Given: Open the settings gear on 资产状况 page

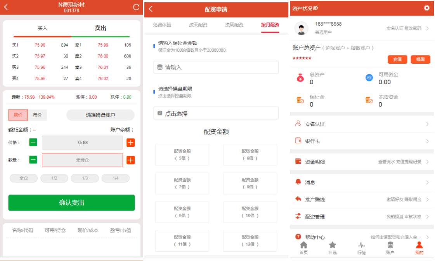Looking at the screenshot, I should pyautogui.click(x=428, y=7).
